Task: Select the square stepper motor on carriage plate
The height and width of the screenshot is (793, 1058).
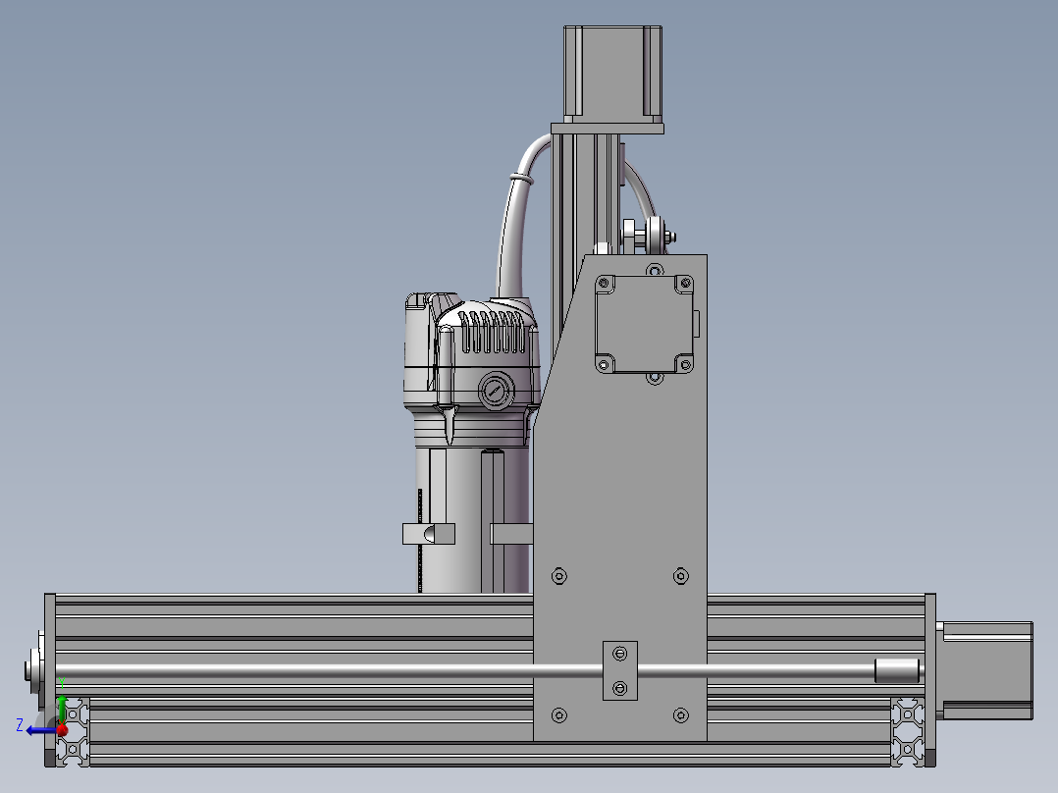Action: tap(645, 323)
